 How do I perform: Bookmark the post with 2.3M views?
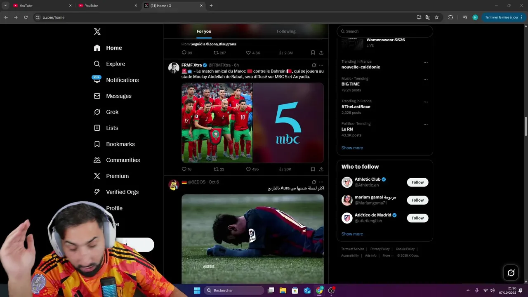point(313,53)
